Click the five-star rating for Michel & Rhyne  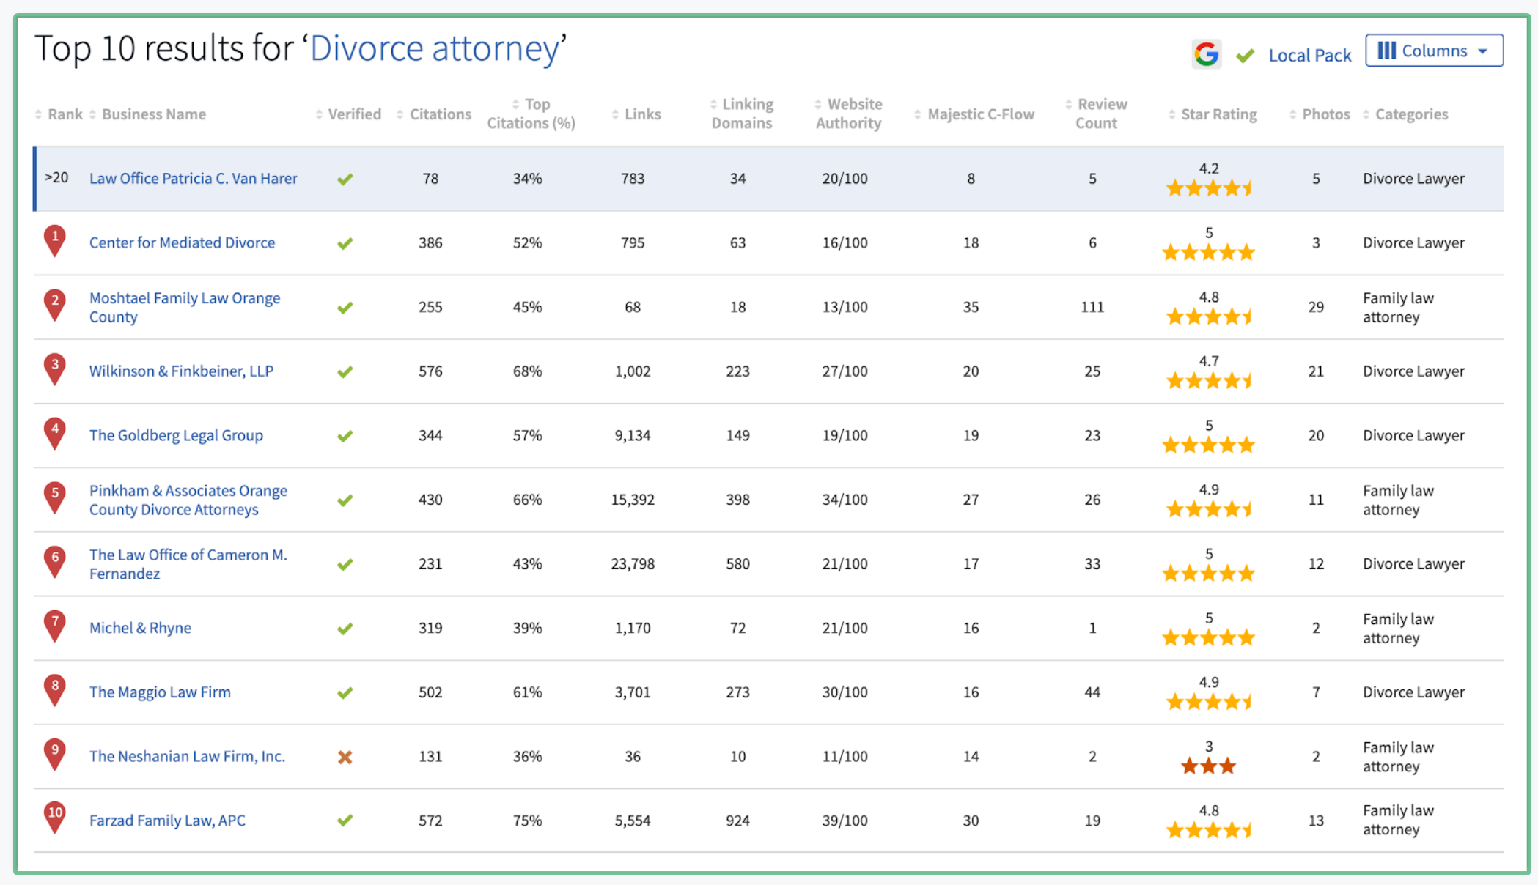tap(1208, 638)
